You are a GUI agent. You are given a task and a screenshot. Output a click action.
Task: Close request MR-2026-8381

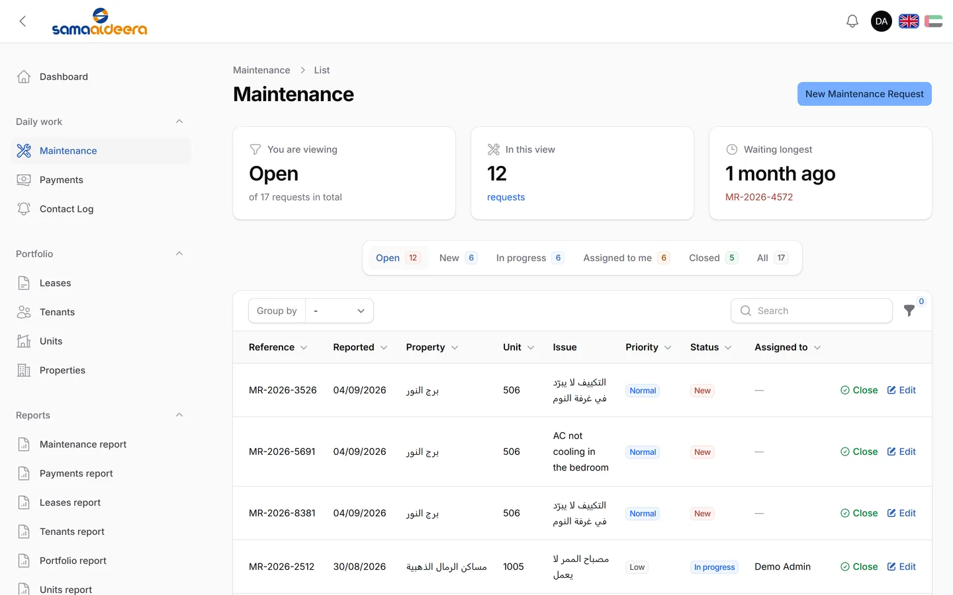859,513
